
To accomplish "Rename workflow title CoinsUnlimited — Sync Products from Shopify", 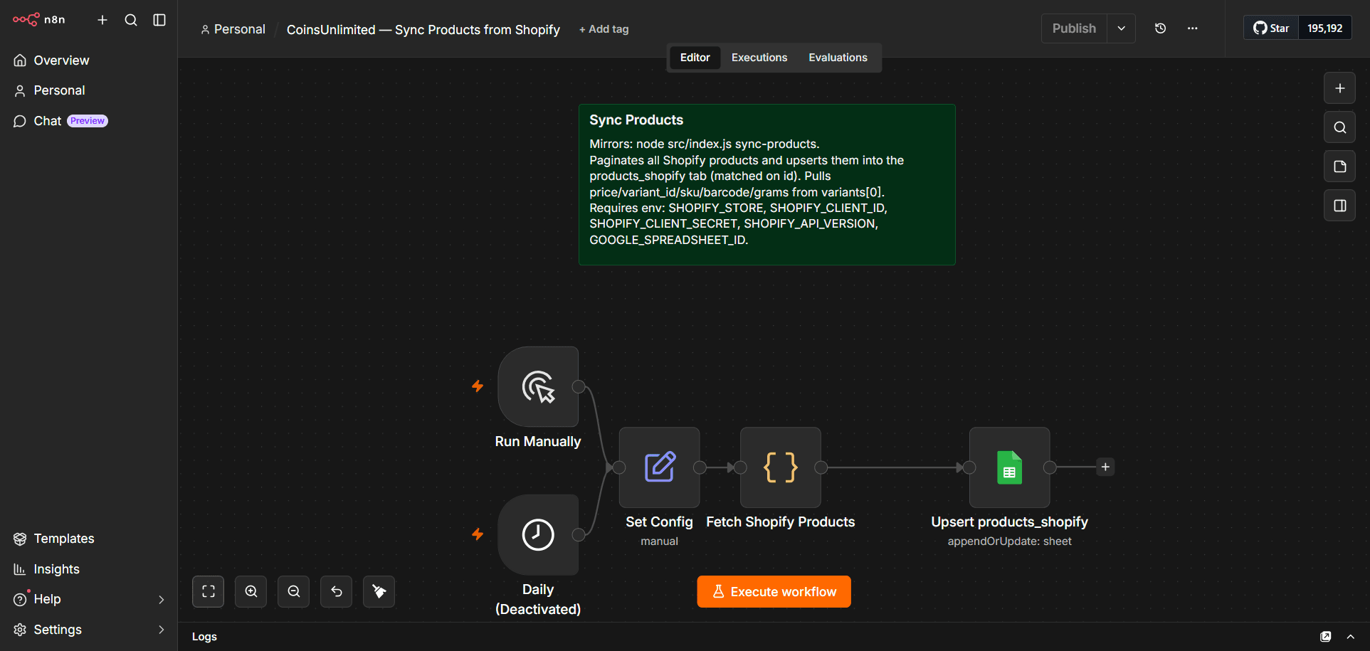I will coord(423,29).
